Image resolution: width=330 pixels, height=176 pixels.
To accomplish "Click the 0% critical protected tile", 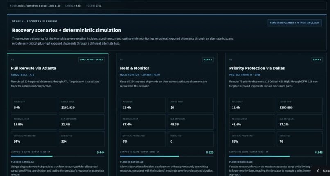I will pos(143,139).
